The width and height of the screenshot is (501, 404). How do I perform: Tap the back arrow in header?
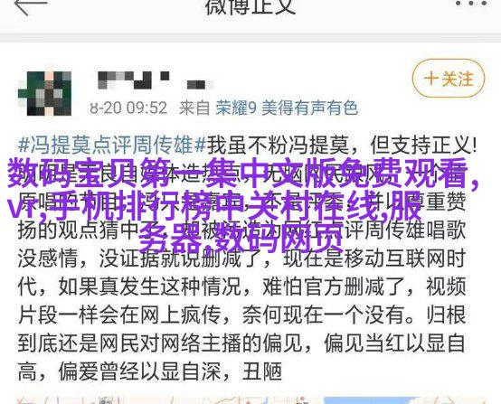[31, 5]
